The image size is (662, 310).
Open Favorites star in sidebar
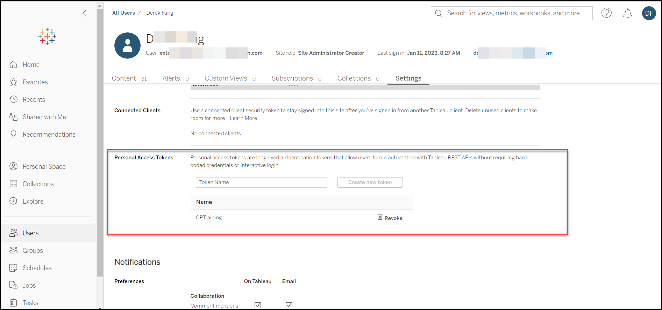(35, 82)
